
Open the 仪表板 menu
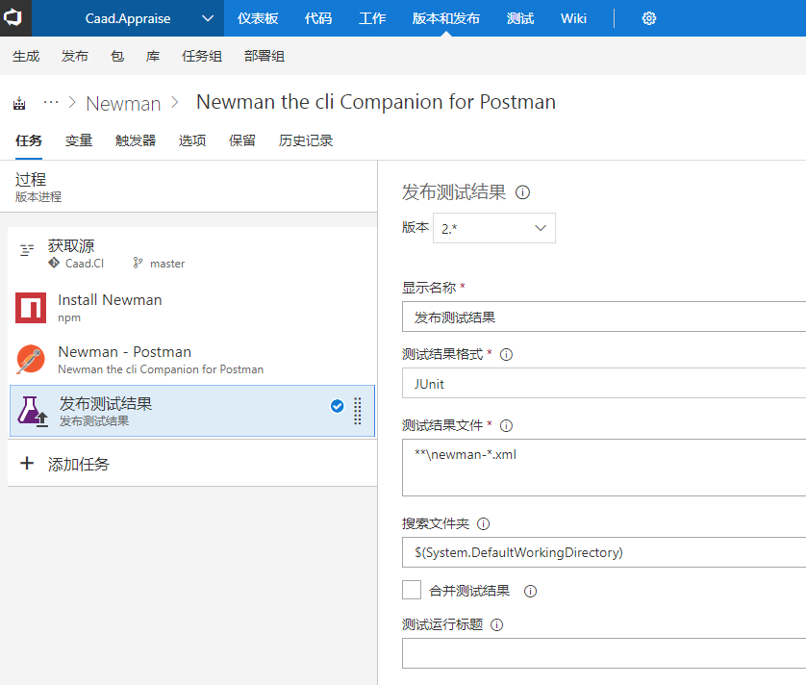tap(258, 18)
